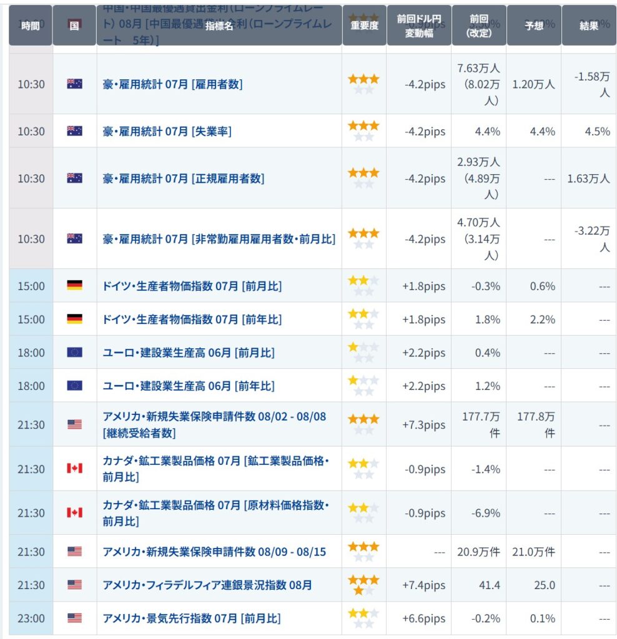Viewport: 617px width, 639px height.
Task: Click result value 4.5% for 失業率
Action: click(598, 132)
